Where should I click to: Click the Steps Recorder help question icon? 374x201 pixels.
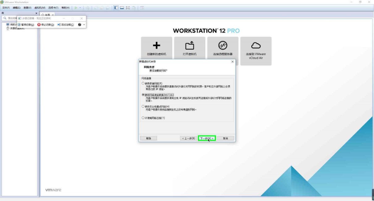coord(80,25)
